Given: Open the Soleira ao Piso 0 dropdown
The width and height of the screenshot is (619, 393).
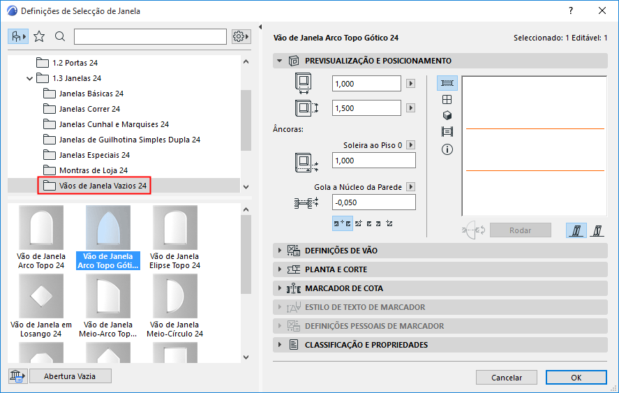Looking at the screenshot, I should [x=410, y=145].
